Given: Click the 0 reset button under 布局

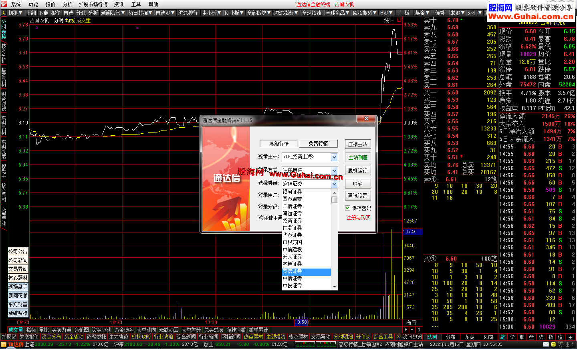Looking at the screenshot, I should click(419, 330).
